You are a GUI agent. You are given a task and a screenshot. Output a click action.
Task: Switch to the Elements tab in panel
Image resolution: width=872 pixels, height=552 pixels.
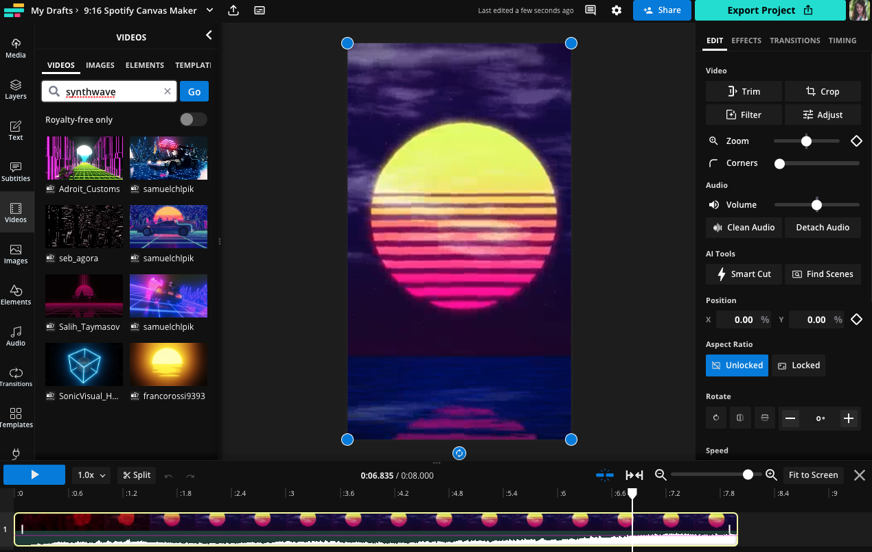(x=144, y=65)
